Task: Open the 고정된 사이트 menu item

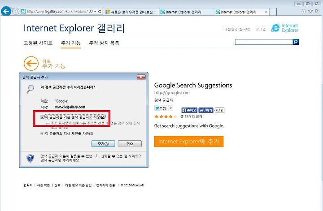Action: 38,43
